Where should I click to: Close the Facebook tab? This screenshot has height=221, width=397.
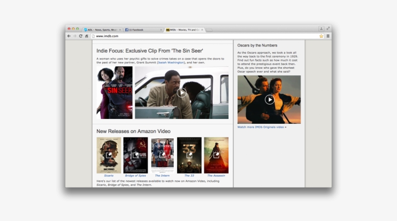pyautogui.click(x=161, y=30)
